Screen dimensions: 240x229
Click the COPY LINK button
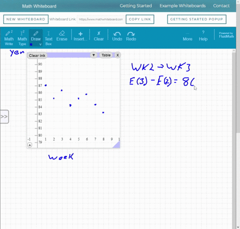point(140,19)
